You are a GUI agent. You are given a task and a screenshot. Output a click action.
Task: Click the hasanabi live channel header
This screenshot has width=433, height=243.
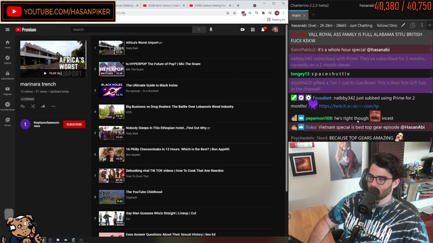(332, 26)
